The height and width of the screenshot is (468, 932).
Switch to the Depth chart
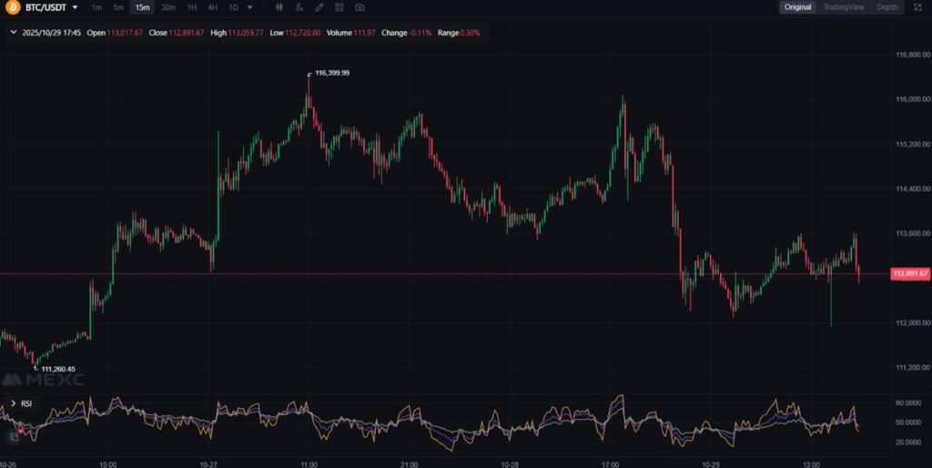pyautogui.click(x=886, y=7)
